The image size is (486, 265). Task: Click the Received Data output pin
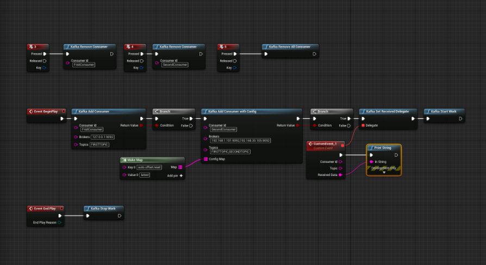pos(341,175)
